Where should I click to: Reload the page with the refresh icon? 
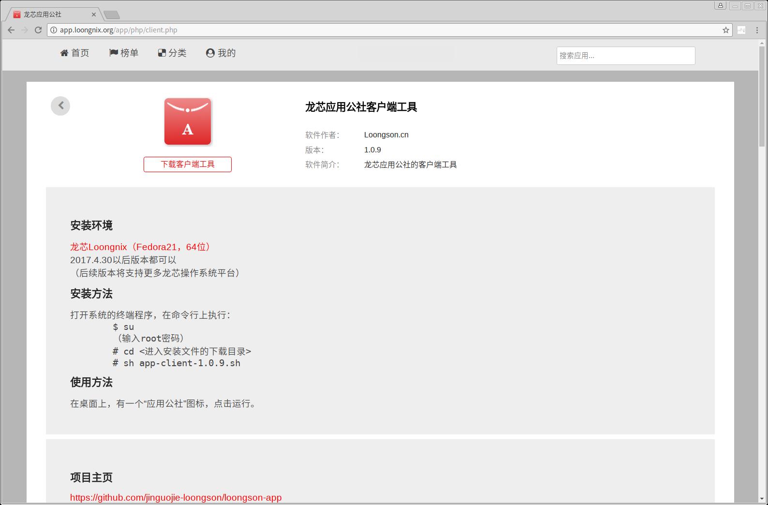(x=38, y=30)
